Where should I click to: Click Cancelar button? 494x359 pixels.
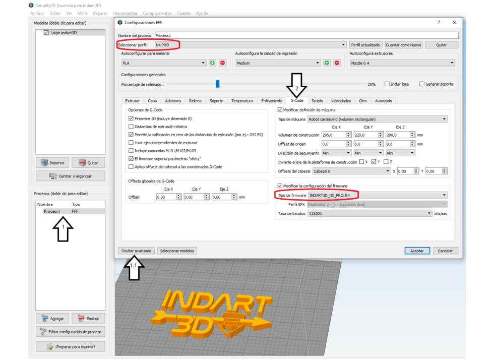click(x=445, y=251)
